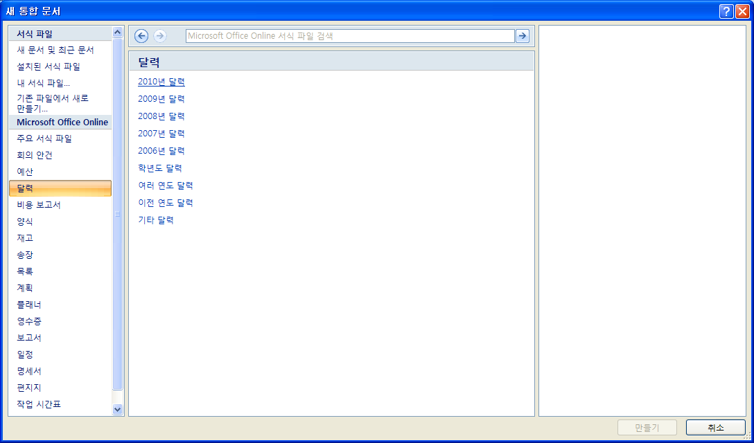Open the 학년도 달력 link
754x443 pixels.
tap(159, 168)
